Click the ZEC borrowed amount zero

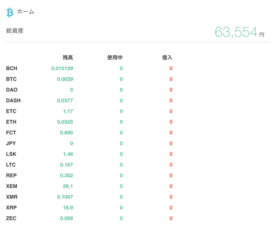coord(171,218)
